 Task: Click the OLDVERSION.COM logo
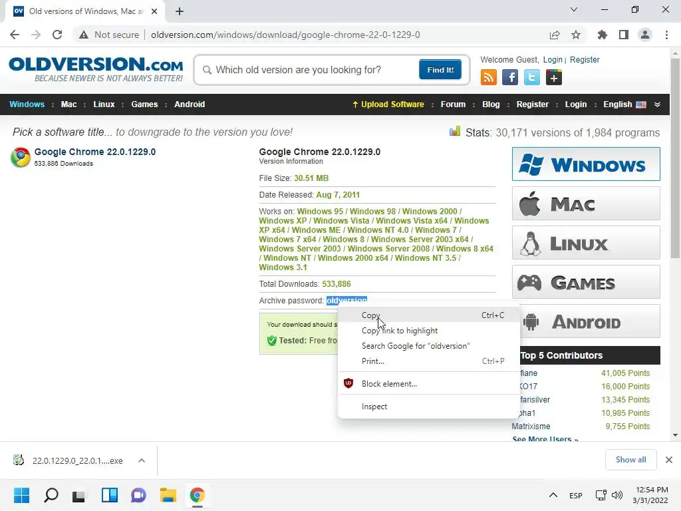(96, 69)
